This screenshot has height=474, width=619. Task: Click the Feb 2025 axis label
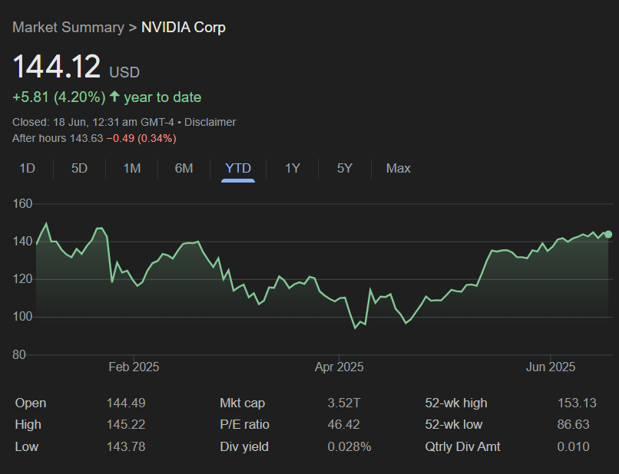[134, 367]
